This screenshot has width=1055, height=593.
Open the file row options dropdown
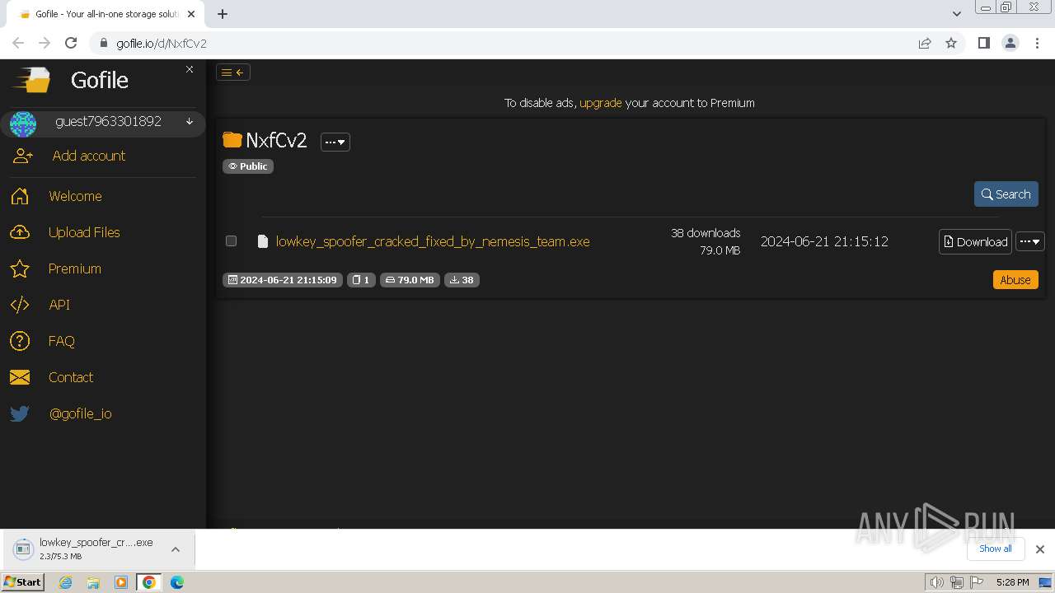tap(1030, 241)
